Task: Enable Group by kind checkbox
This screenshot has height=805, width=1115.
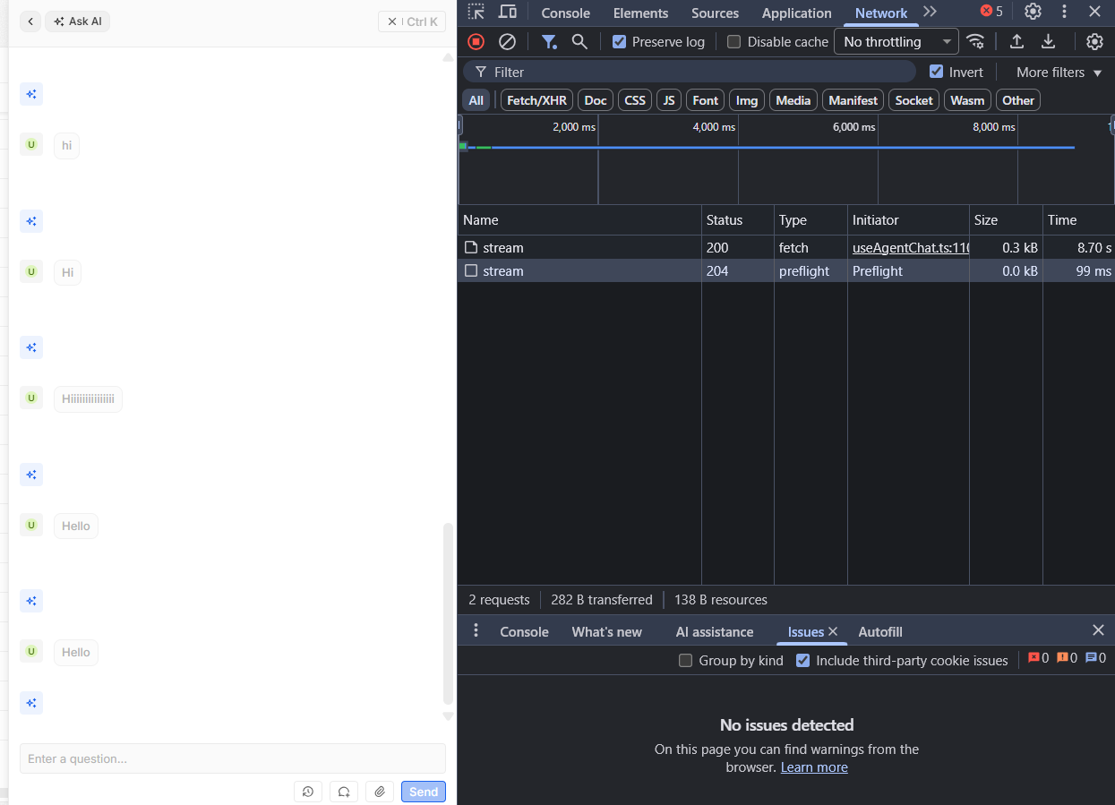Action: (685, 660)
